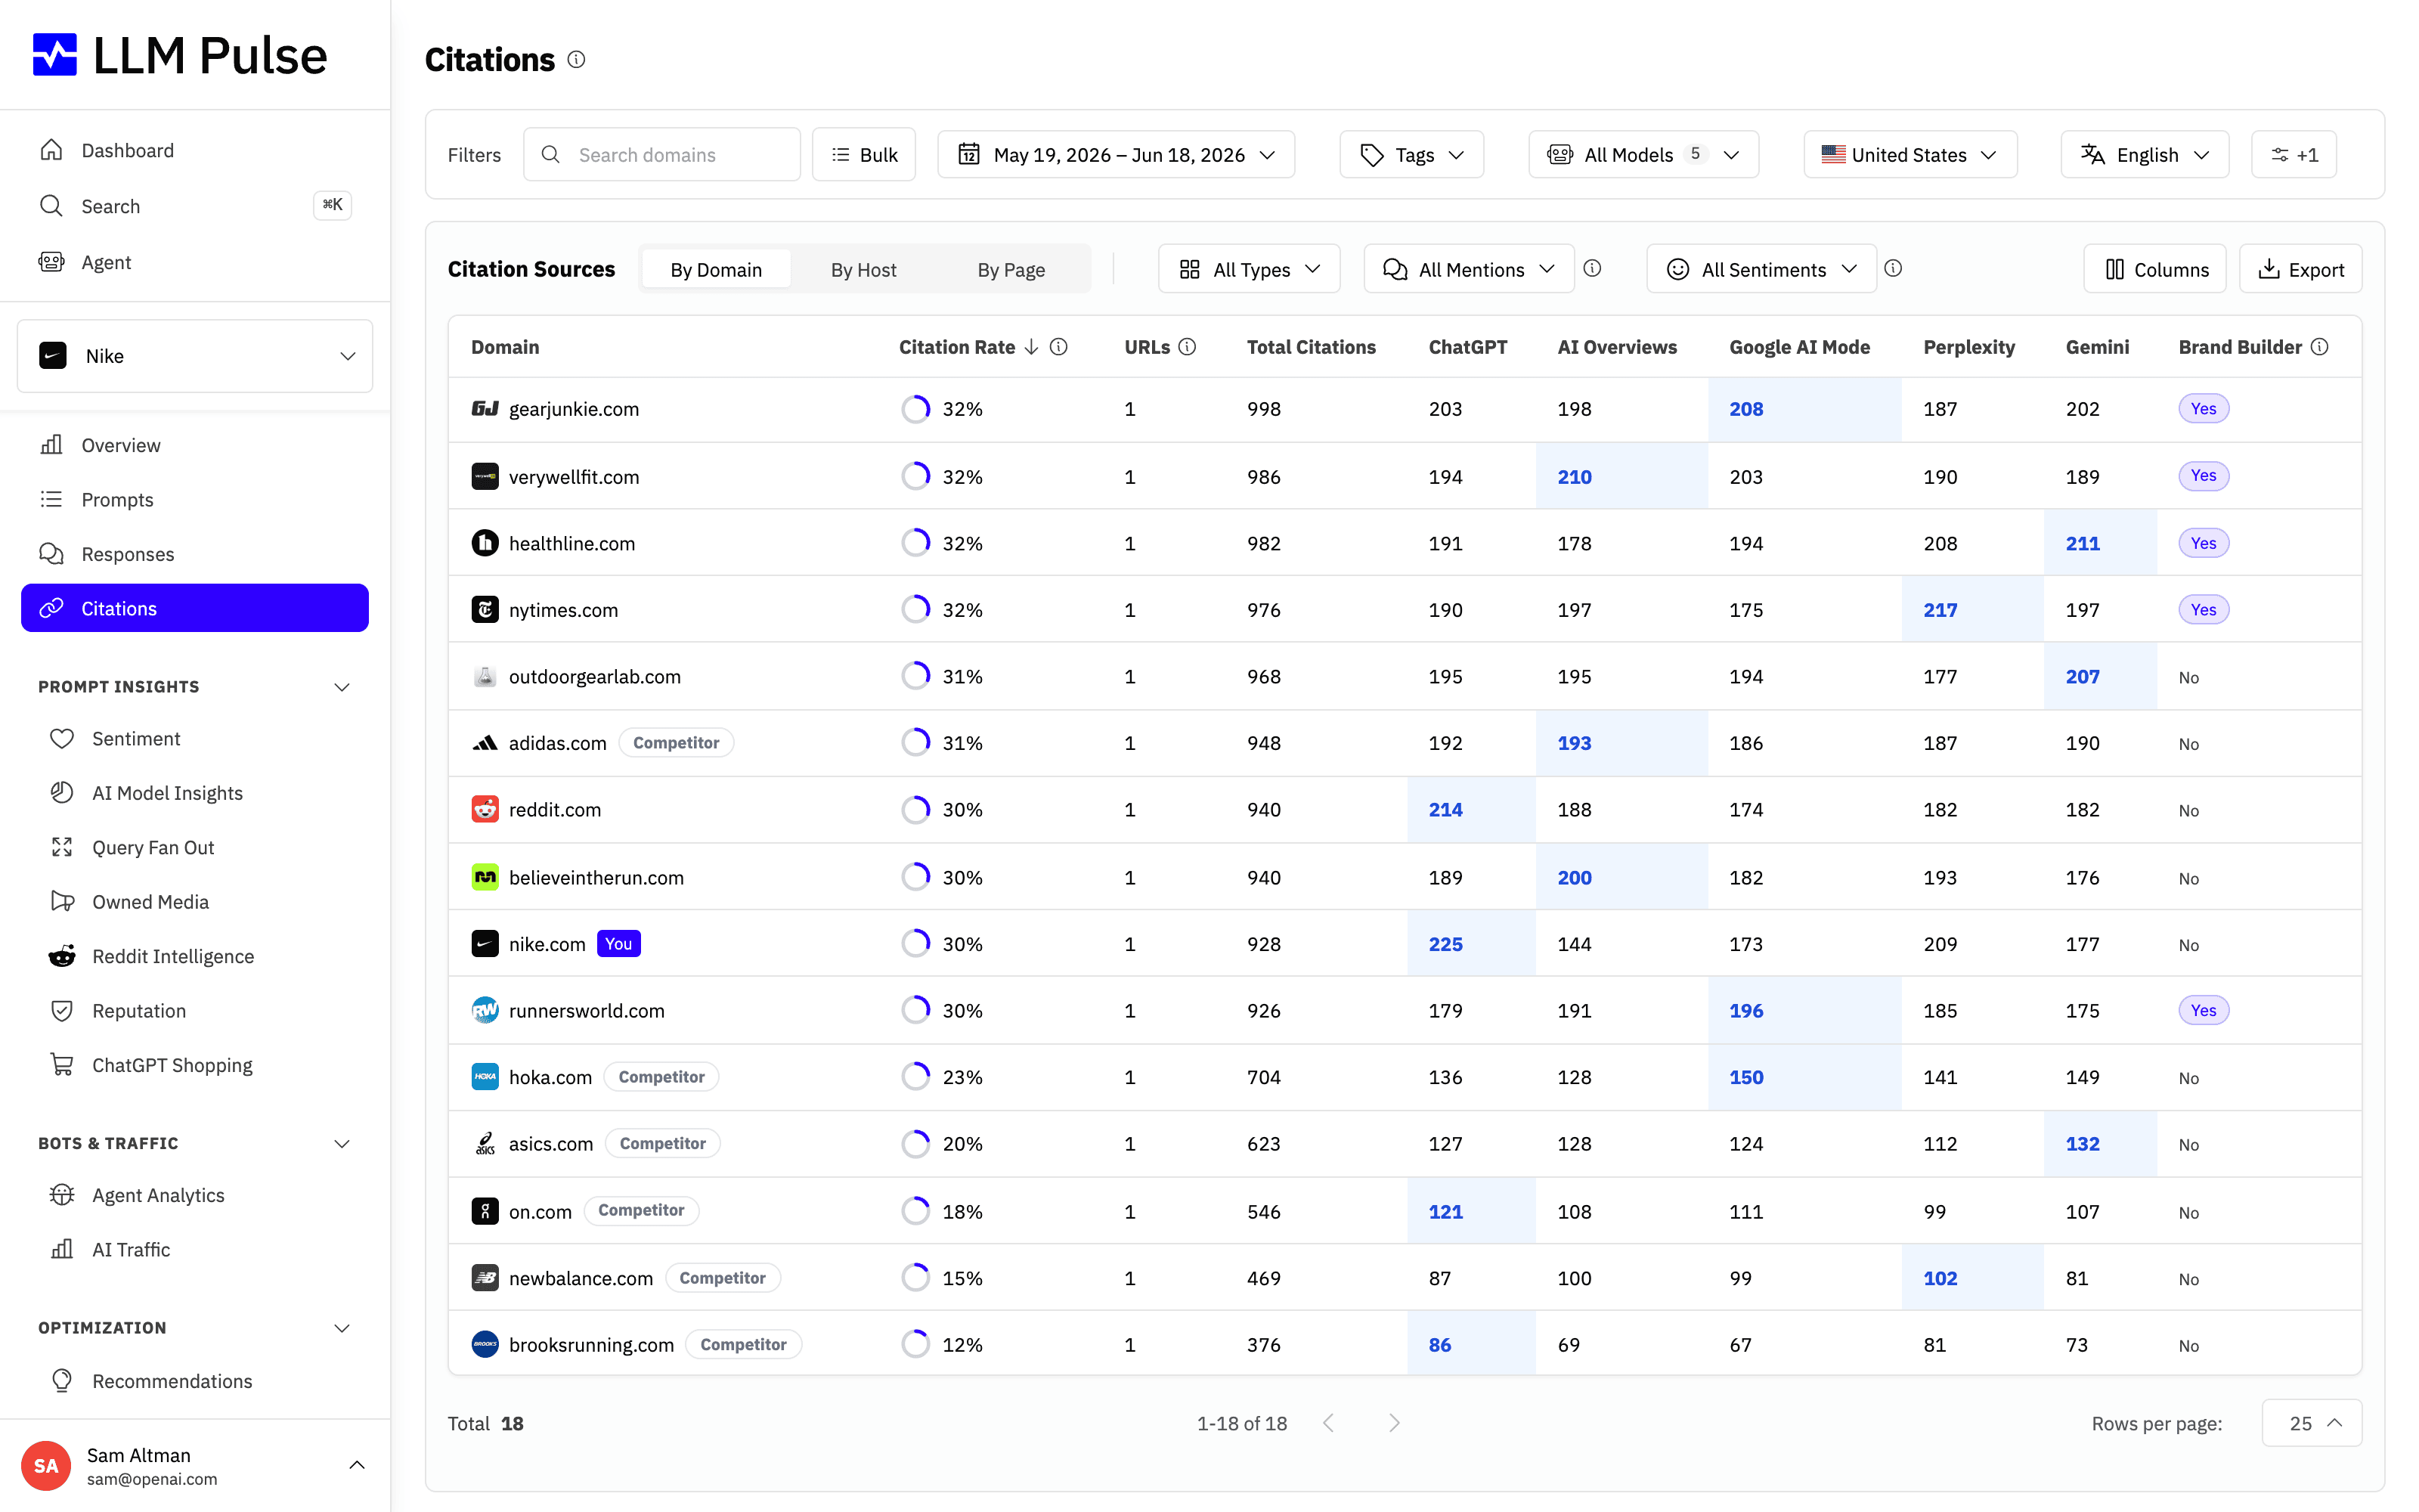The width and height of the screenshot is (2419, 1512).
Task: Click the info icon next to All Sentiments
Action: coord(1893,268)
